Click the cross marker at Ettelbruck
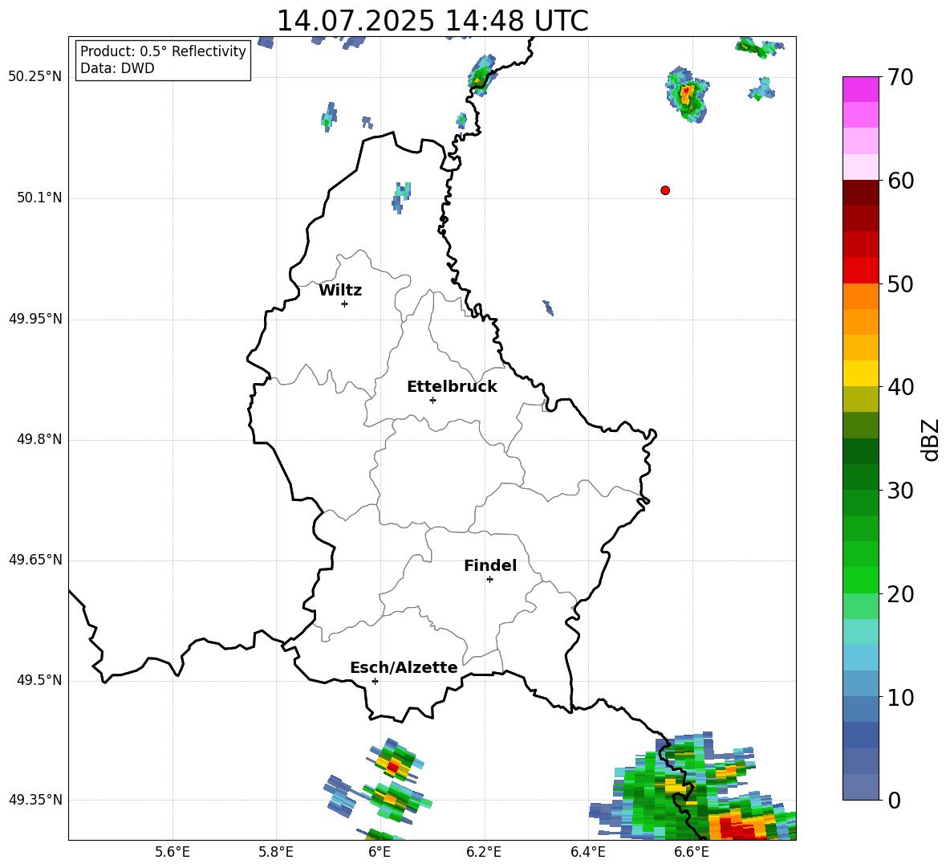The height and width of the screenshot is (868, 950). pos(432,400)
